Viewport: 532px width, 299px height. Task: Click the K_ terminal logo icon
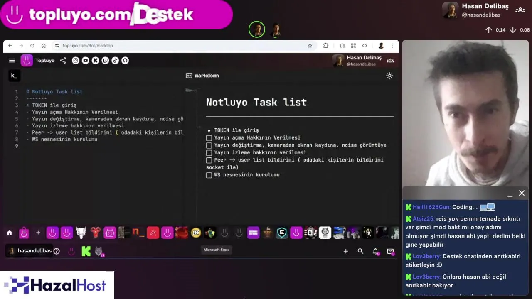(x=14, y=76)
